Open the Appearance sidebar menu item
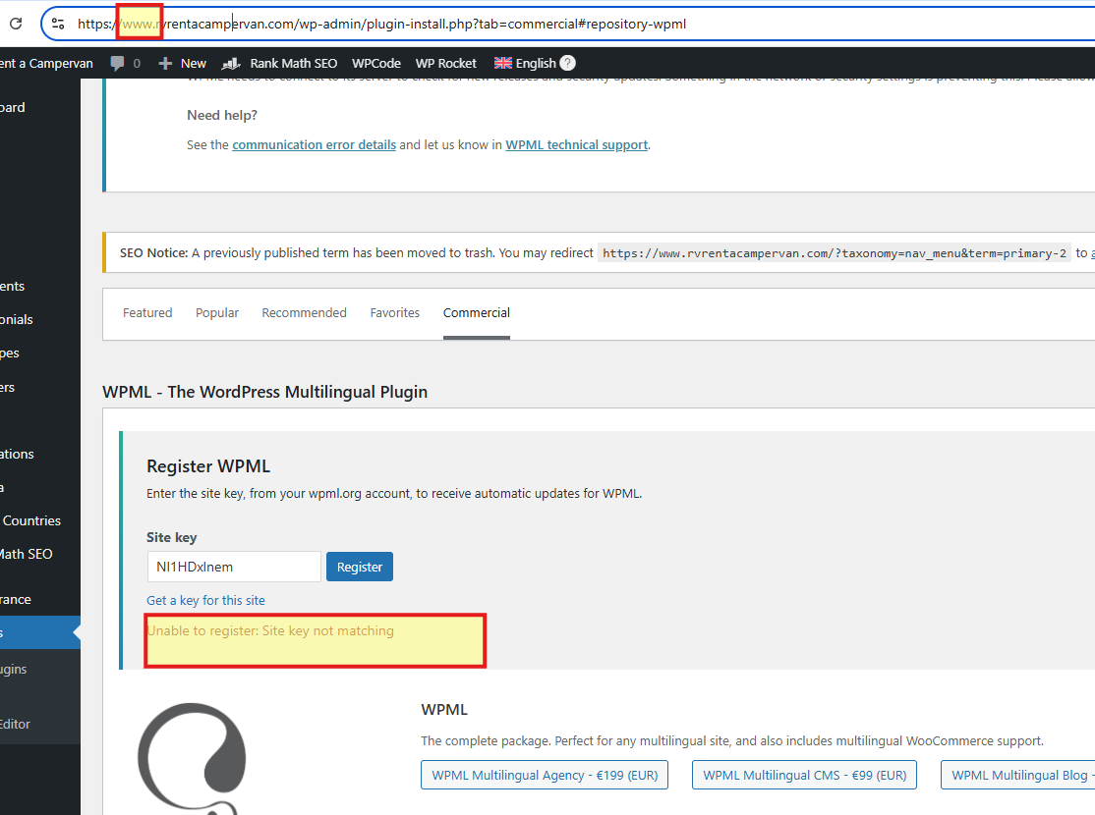Viewport: 1095px width, 815px height. (16, 599)
